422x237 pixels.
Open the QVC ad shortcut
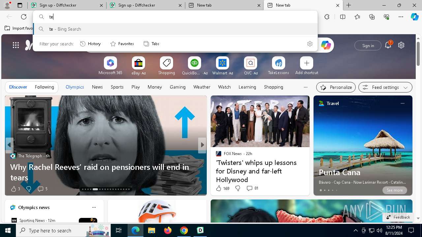click(251, 66)
